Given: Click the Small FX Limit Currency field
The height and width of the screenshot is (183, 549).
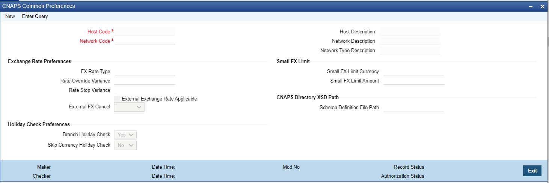Looking at the screenshot, I should click(414, 71).
